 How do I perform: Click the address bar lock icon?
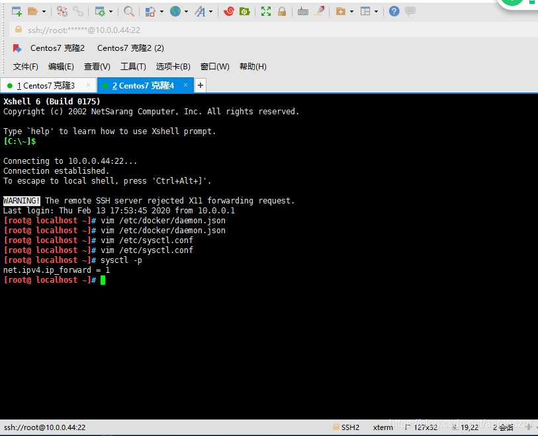click(19, 30)
